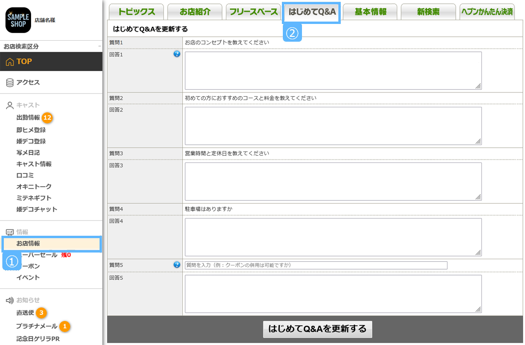
Task: Select お店情報 in the sidebar
Action: [28, 243]
